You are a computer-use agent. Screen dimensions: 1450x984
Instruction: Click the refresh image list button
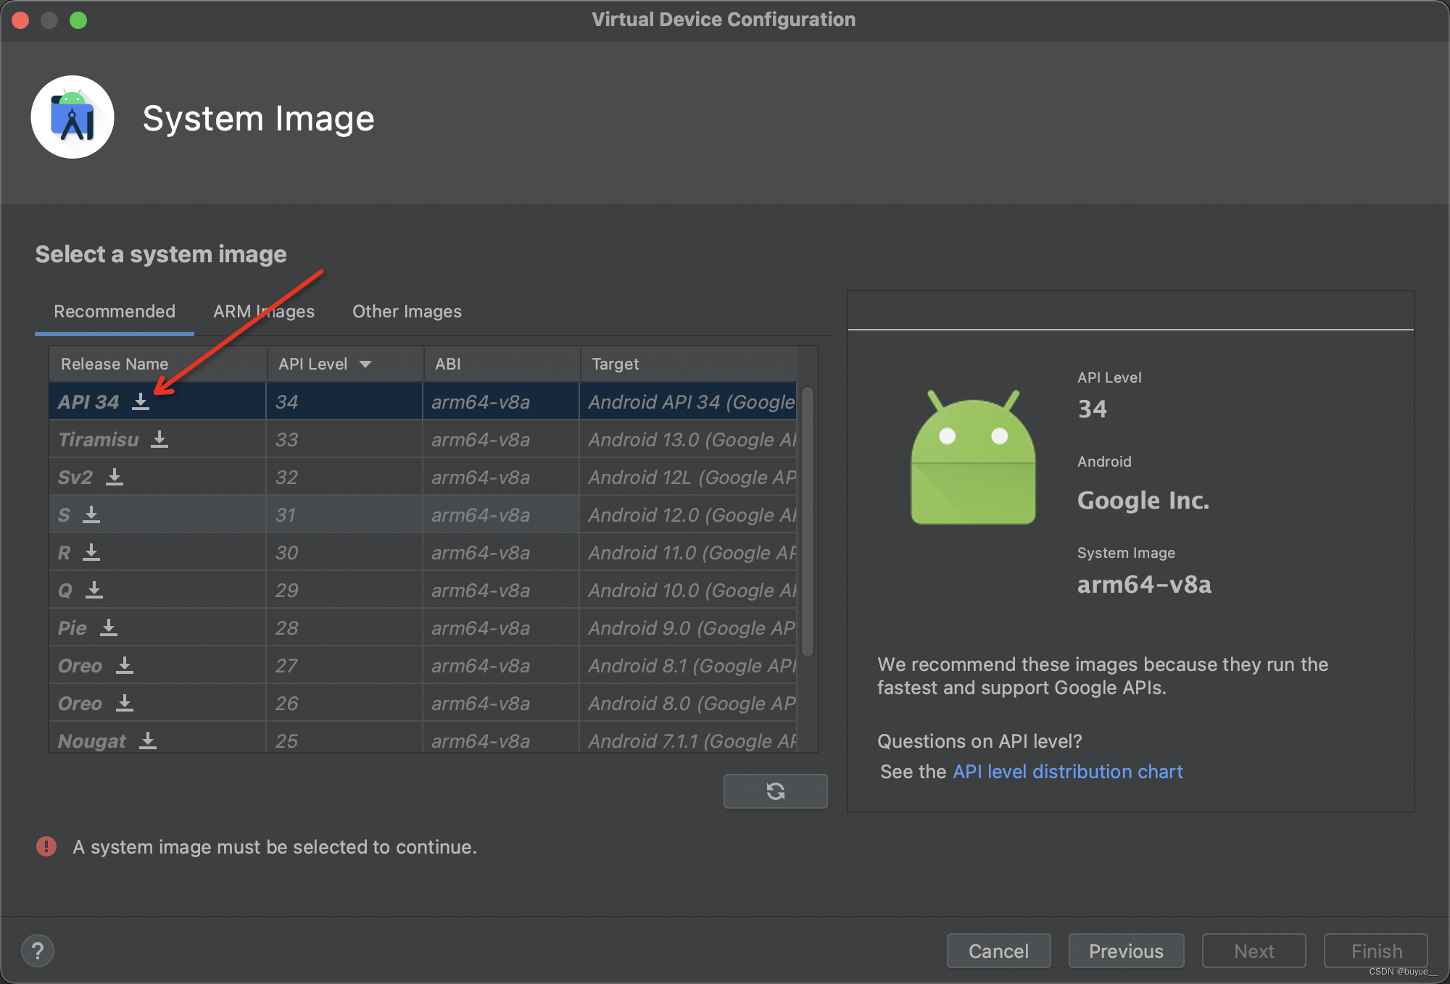tap(775, 791)
